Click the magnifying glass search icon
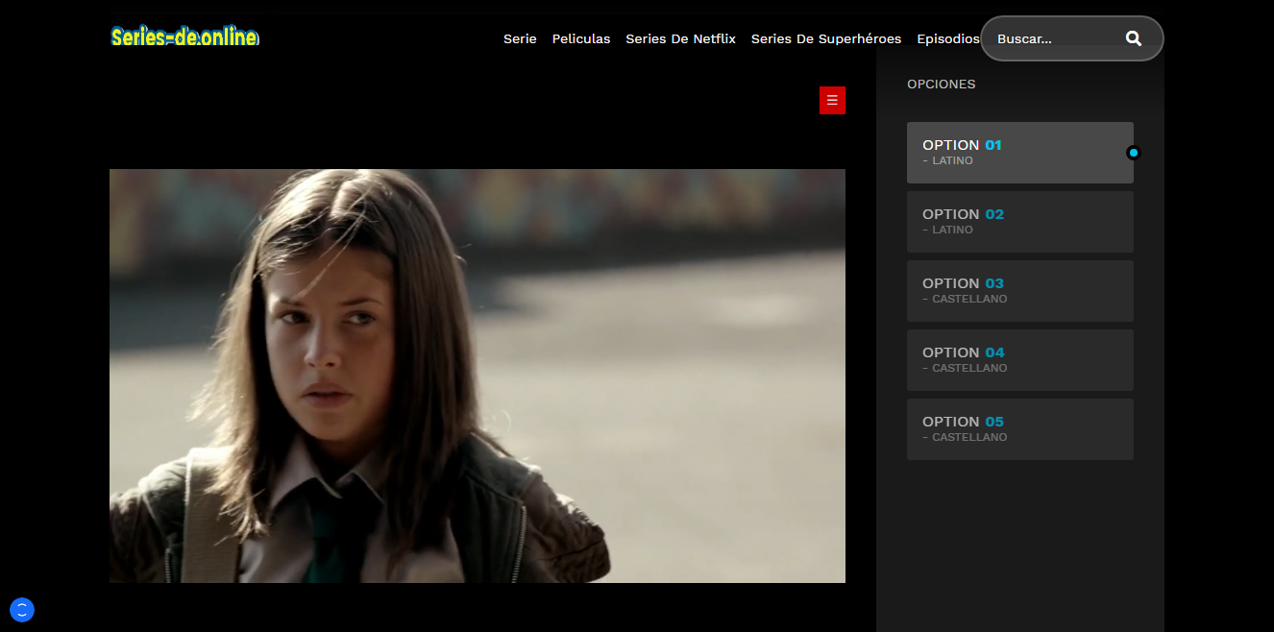The width and height of the screenshot is (1274, 632). click(1134, 38)
